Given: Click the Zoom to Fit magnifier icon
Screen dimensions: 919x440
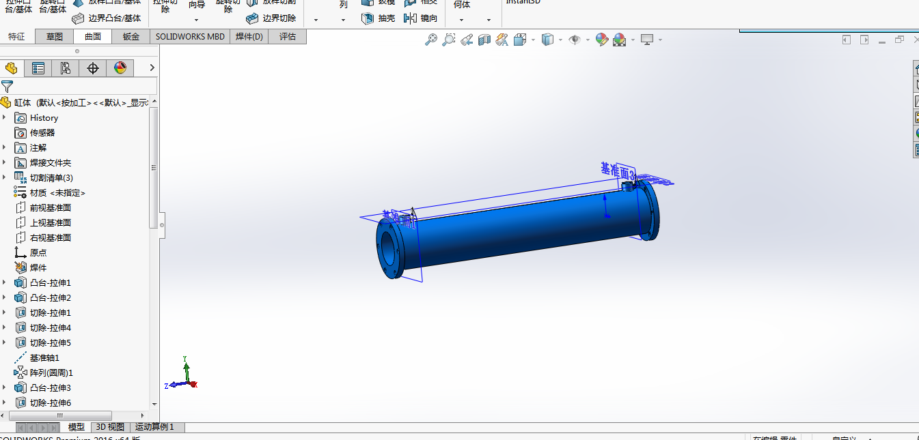Looking at the screenshot, I should pos(431,40).
